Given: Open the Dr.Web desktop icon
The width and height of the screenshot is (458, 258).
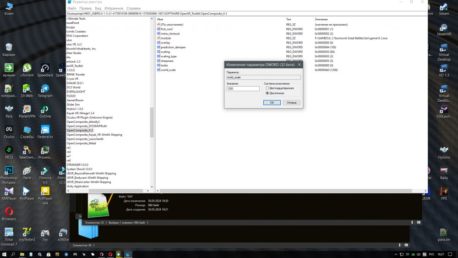Looking at the screenshot, I should pos(27,91).
